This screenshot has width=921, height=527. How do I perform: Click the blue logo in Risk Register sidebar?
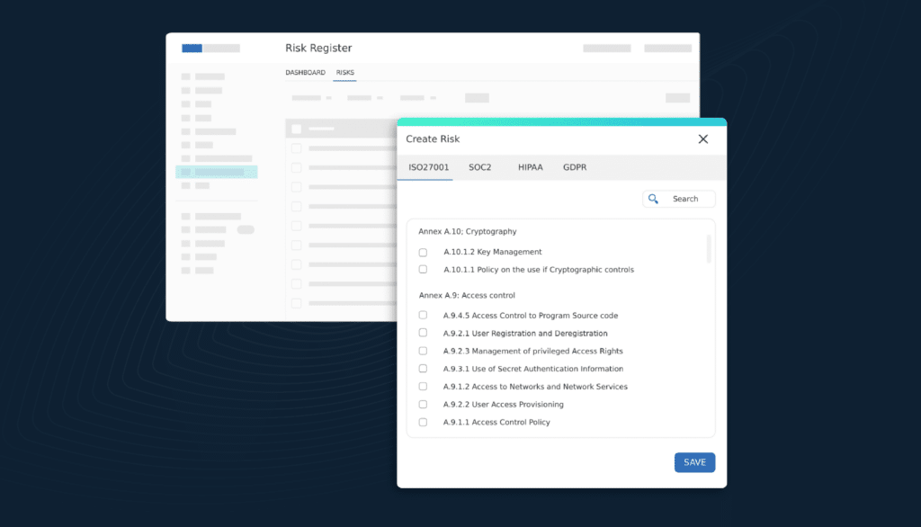click(x=192, y=49)
